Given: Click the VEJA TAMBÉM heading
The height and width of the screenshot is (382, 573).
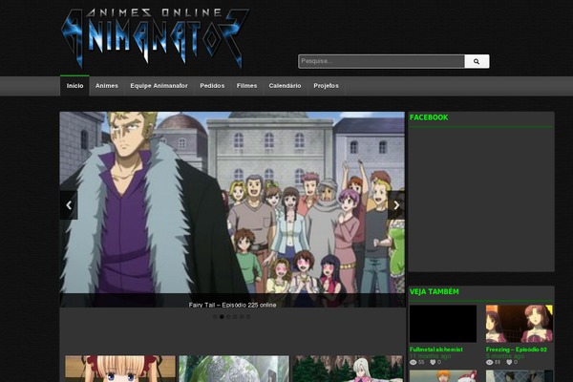Looking at the screenshot, I should pos(435,291).
